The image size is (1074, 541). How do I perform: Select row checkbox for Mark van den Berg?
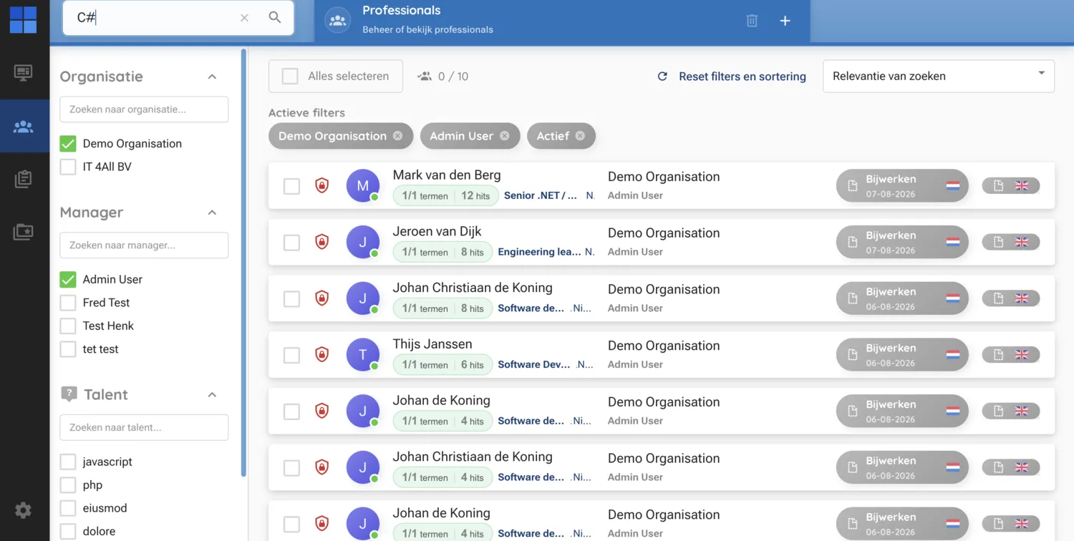291,186
